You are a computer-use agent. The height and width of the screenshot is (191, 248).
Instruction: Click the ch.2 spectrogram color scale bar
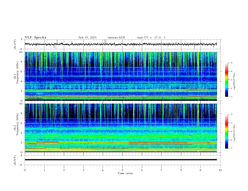(226, 131)
